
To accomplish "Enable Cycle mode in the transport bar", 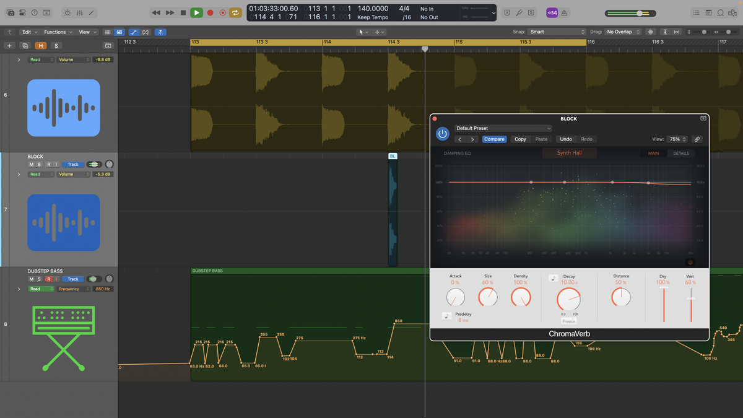I will pyautogui.click(x=235, y=12).
